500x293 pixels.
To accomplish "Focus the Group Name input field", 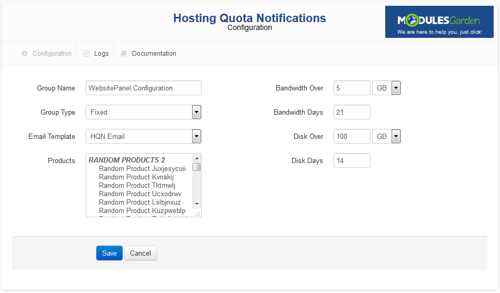I will [x=144, y=88].
